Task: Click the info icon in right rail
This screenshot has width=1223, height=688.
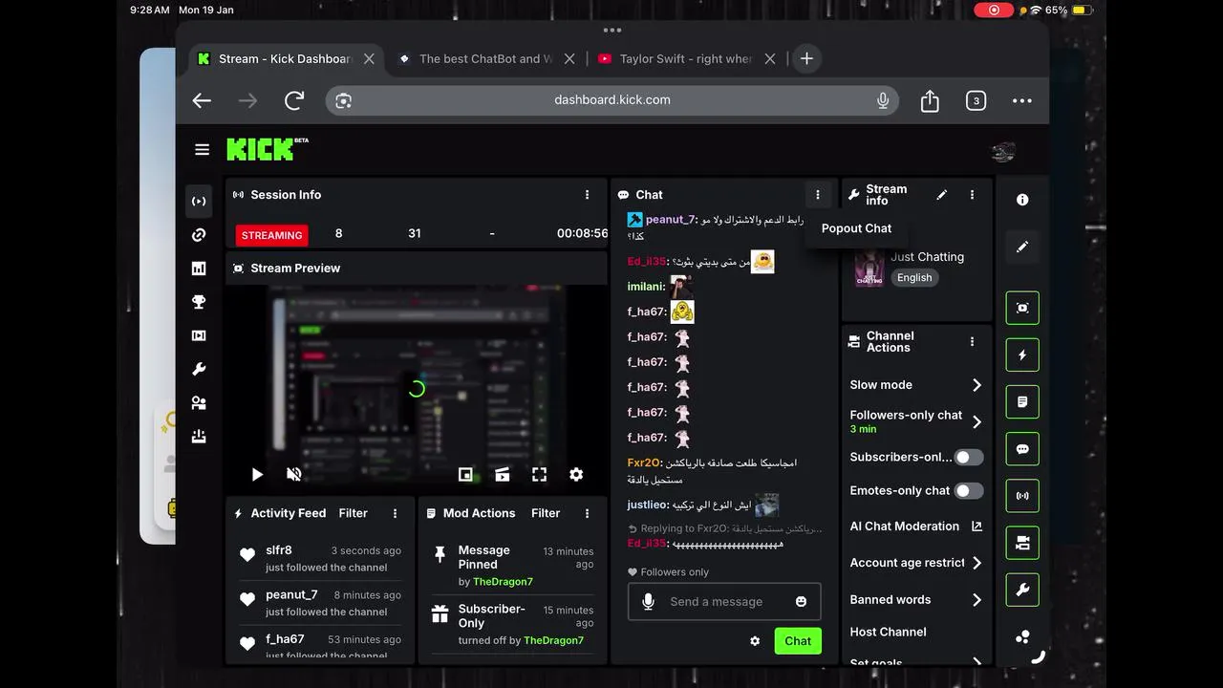Action: pos(1022,200)
